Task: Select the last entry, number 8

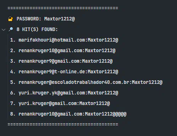Action: click(72, 114)
